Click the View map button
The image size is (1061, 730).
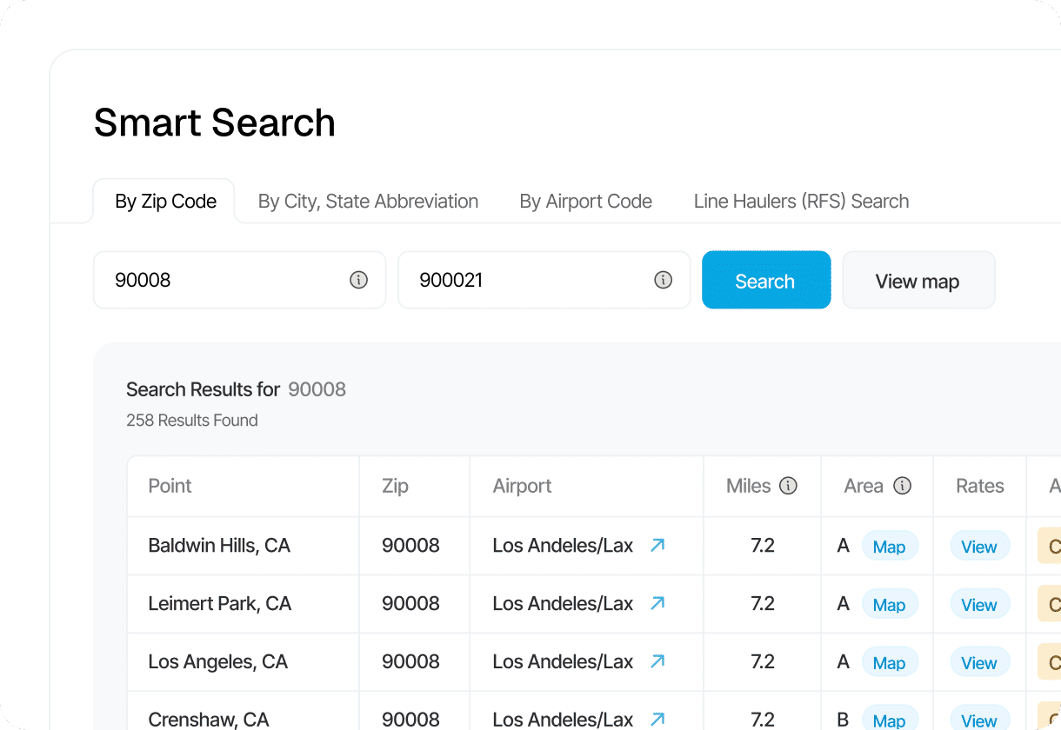918,281
